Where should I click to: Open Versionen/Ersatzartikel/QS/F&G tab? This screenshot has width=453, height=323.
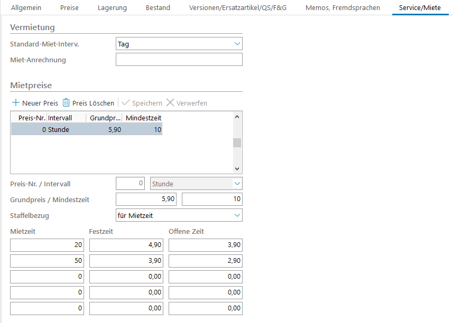pos(238,8)
